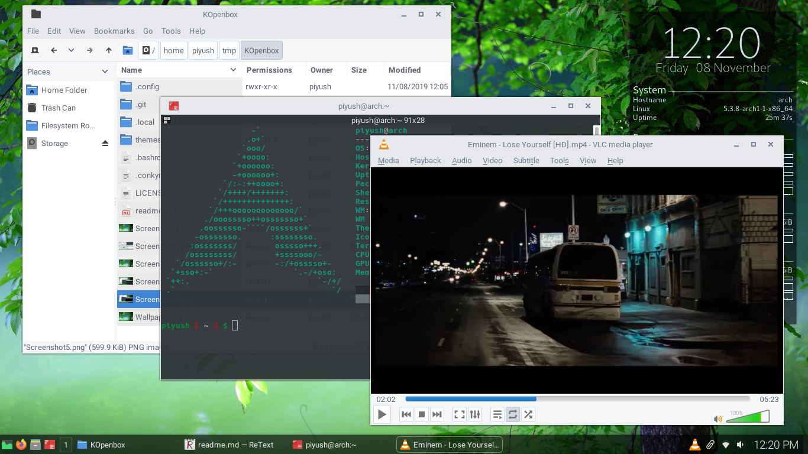Image resolution: width=808 pixels, height=454 pixels.
Task: Switch to workspace 1 in taskbar
Action: pos(66,445)
